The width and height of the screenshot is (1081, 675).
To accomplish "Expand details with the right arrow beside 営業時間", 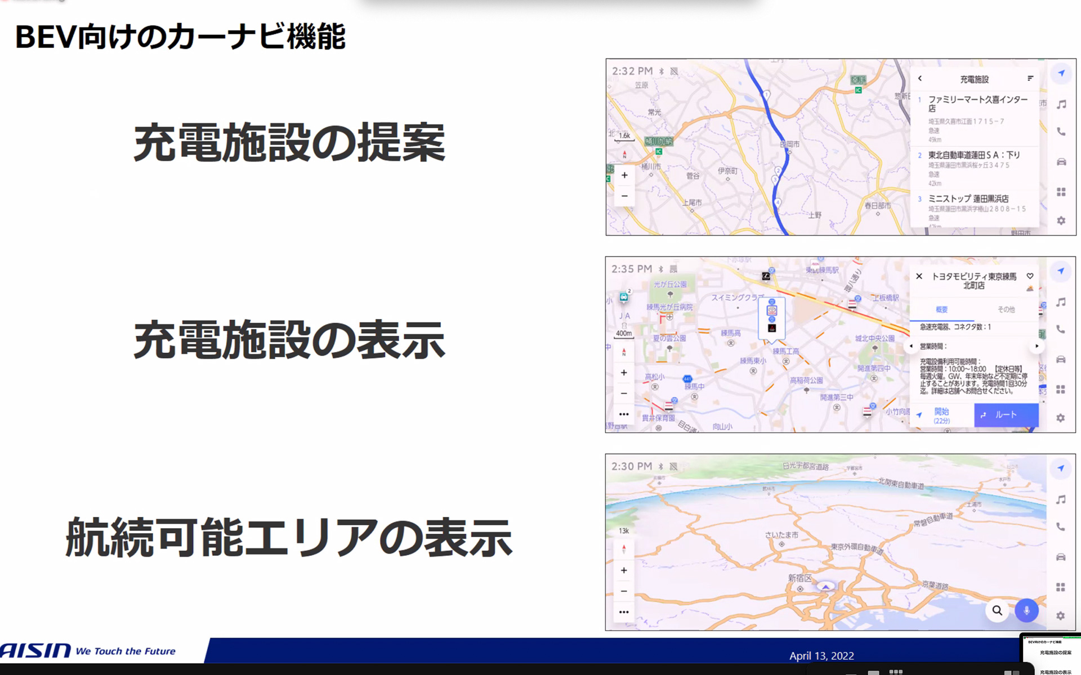I will [1037, 346].
